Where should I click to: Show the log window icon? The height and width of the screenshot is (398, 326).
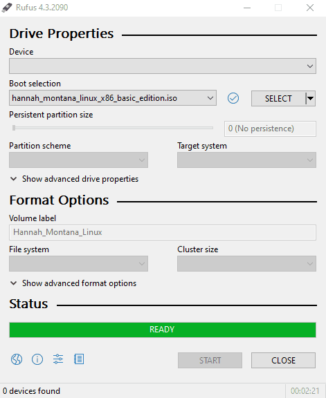[79, 359]
